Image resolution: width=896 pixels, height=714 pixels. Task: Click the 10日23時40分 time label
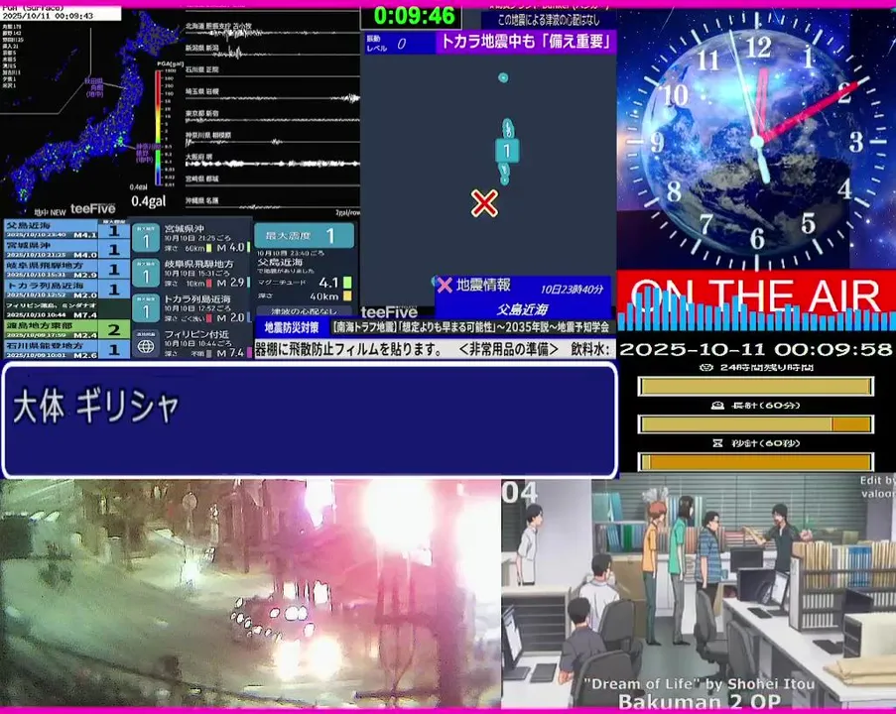[572, 289]
